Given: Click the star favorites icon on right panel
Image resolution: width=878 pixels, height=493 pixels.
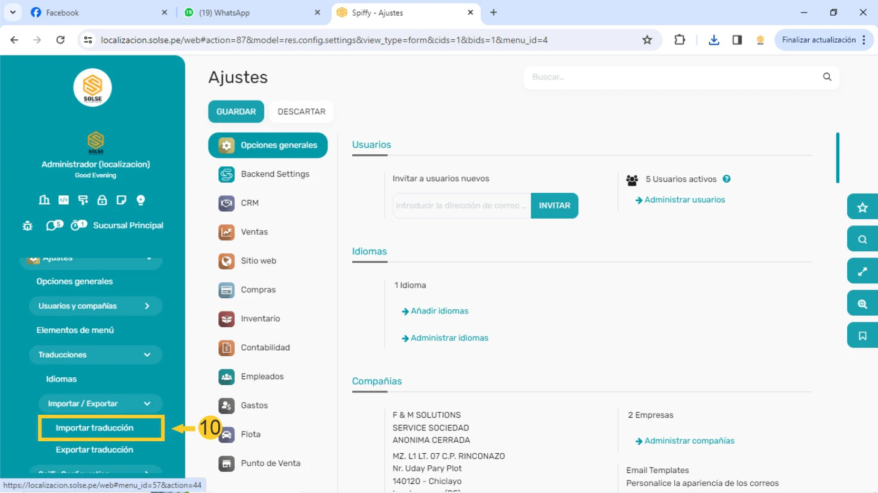Looking at the screenshot, I should [862, 208].
